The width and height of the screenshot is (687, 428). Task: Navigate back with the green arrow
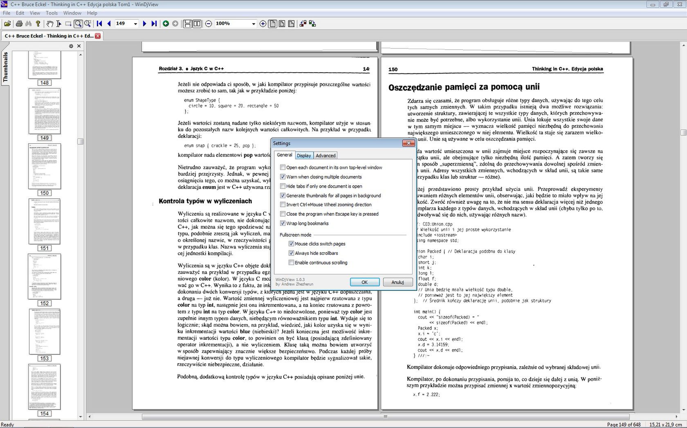(166, 24)
